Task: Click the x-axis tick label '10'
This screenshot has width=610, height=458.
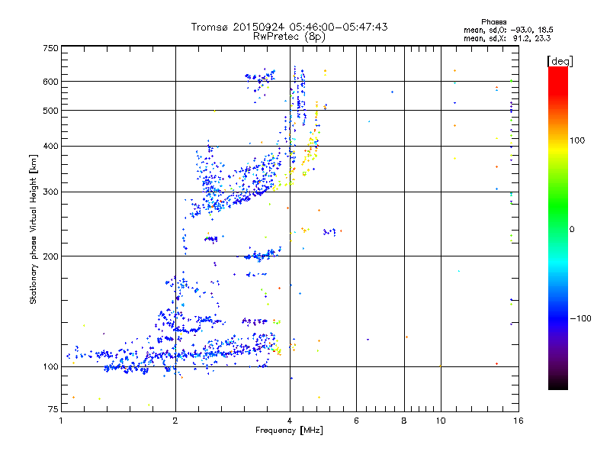Action: coord(441,421)
